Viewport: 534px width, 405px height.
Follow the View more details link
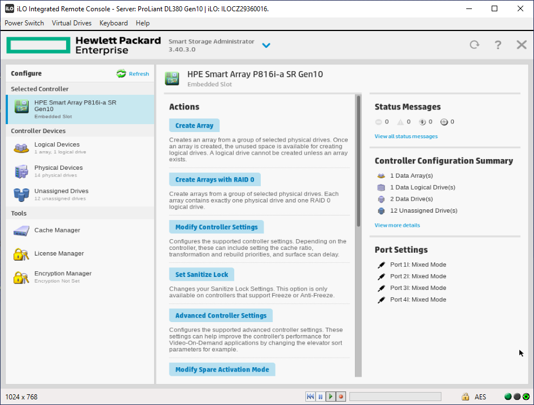click(x=397, y=225)
